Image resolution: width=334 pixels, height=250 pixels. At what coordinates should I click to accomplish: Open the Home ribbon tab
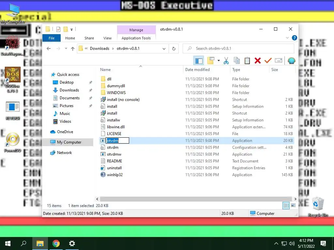click(70, 38)
